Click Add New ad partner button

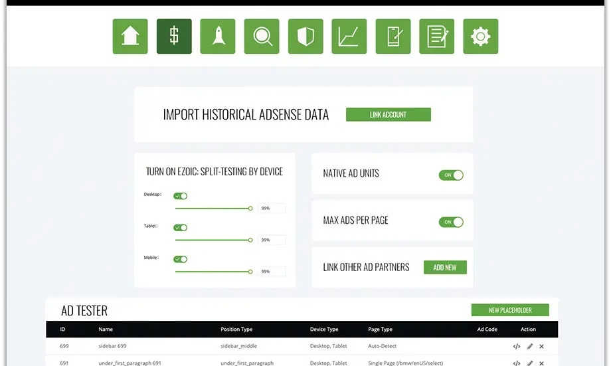[x=445, y=268]
